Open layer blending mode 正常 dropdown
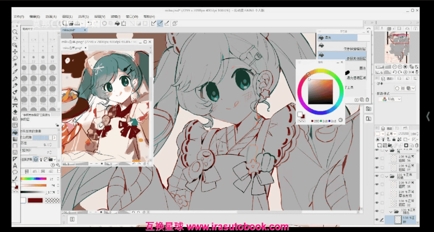Viewport: 434px width, 232px height. tap(391, 134)
